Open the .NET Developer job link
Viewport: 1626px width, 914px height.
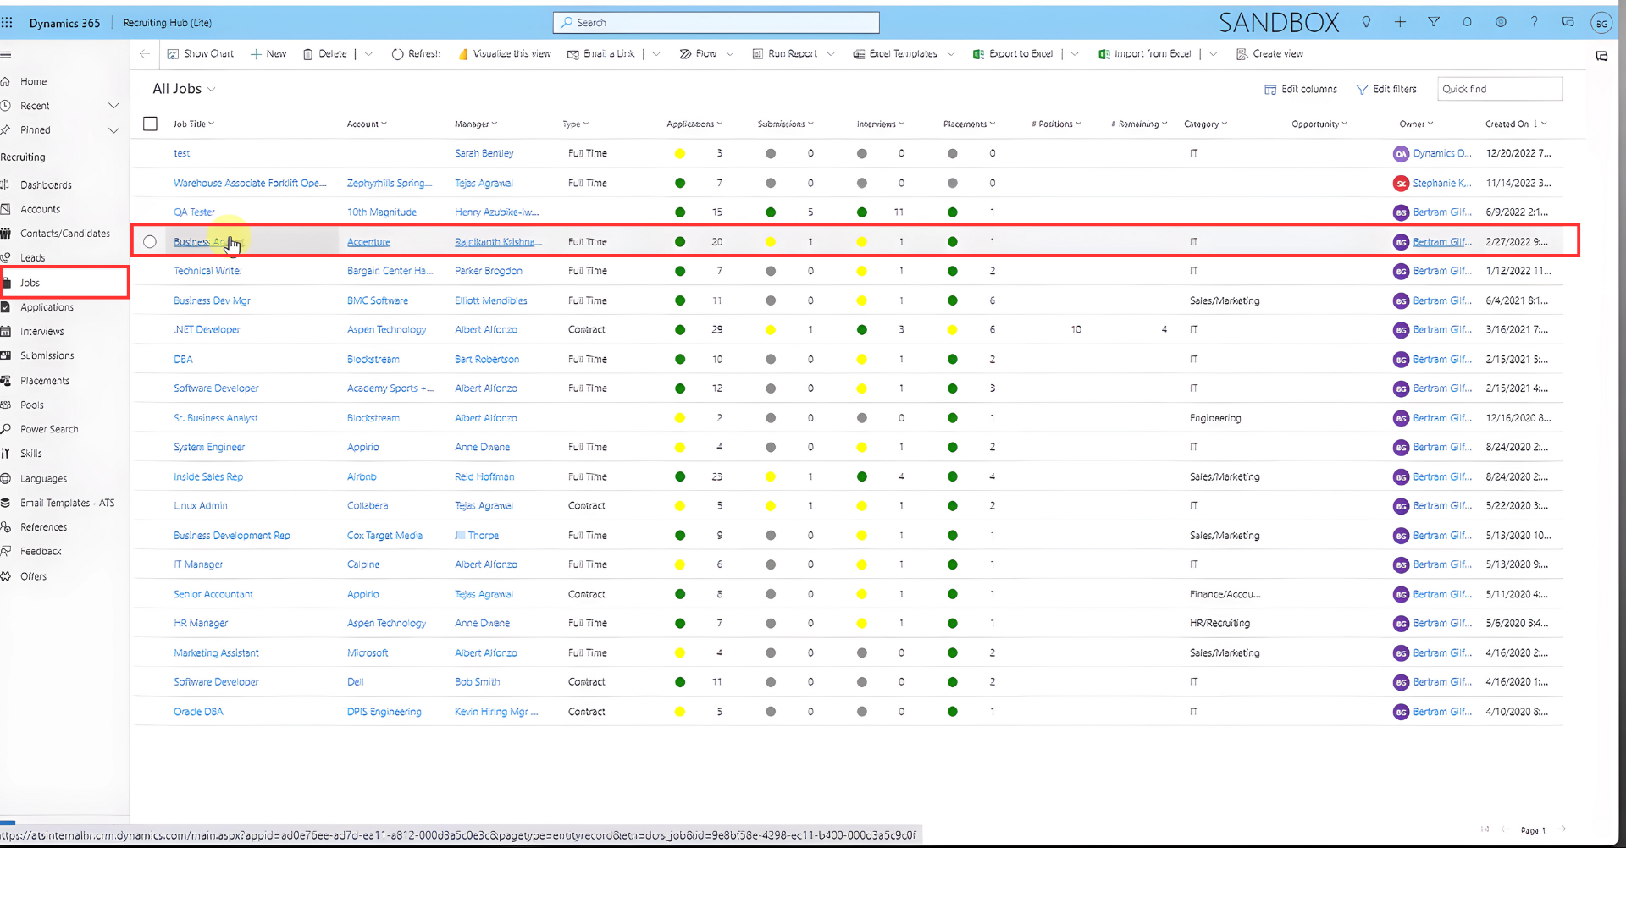(x=207, y=330)
